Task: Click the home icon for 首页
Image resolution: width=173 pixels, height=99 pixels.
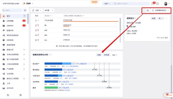Action: click(x=4, y=16)
